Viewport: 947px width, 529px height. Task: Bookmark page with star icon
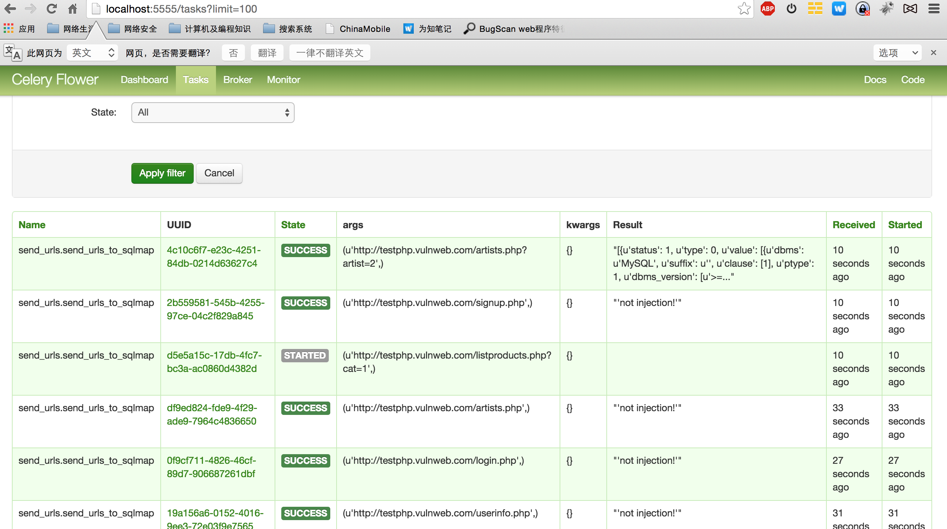tap(744, 9)
